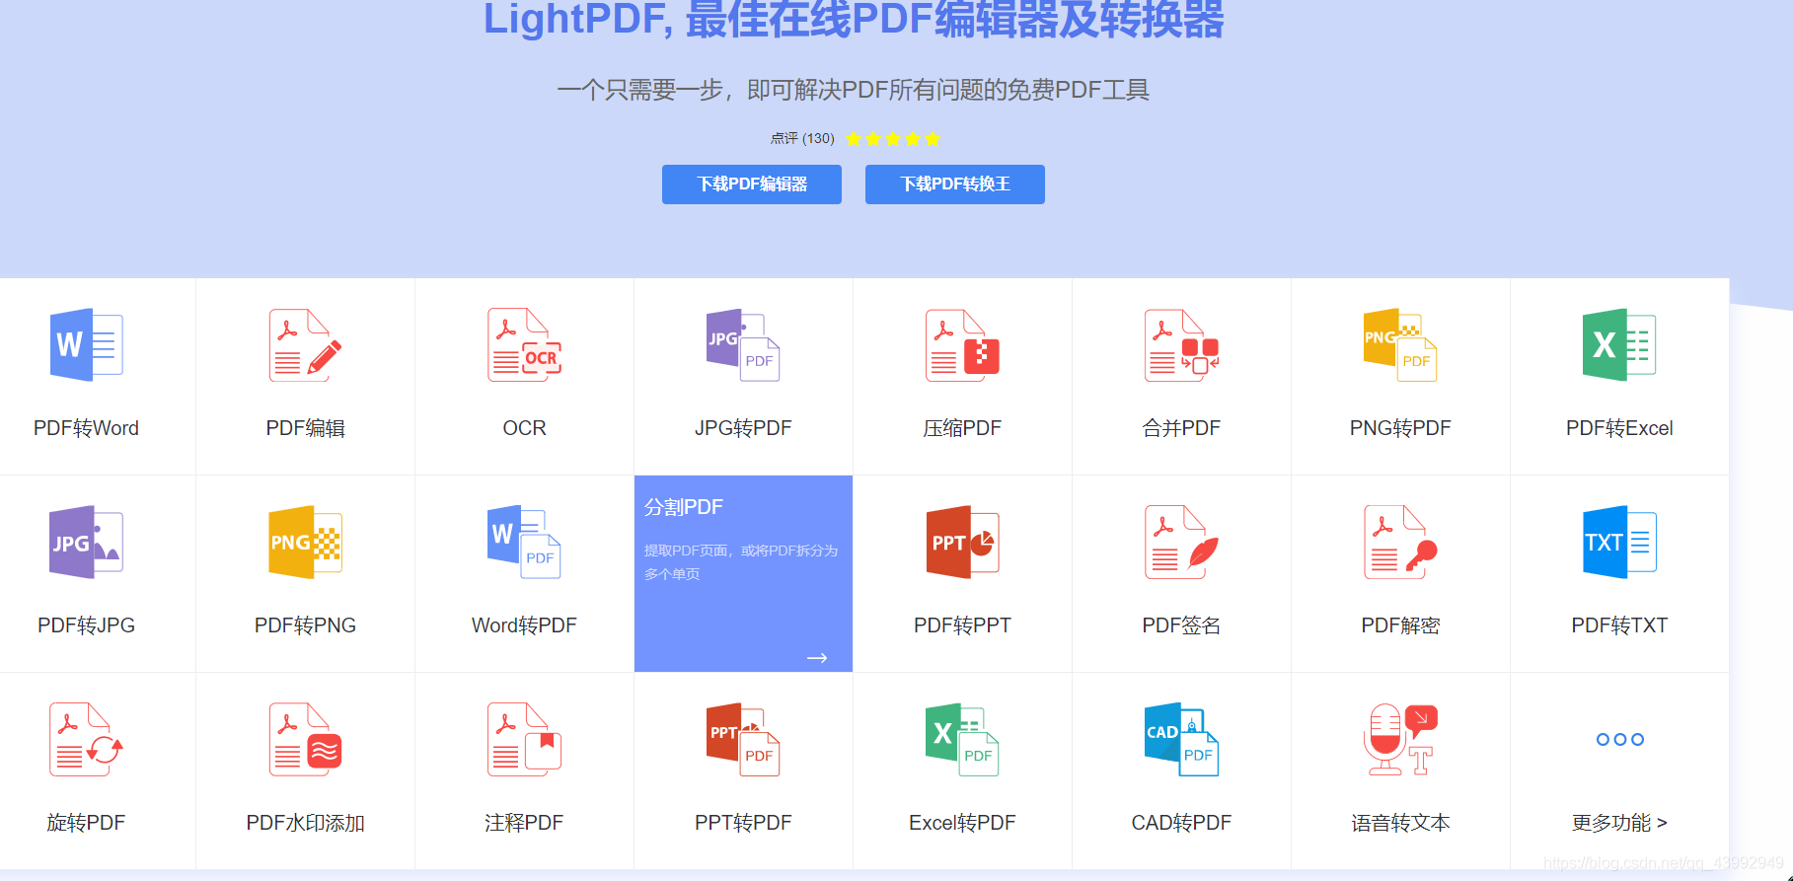
Task: Click the PDF转Excel label text
Action: point(1619,428)
